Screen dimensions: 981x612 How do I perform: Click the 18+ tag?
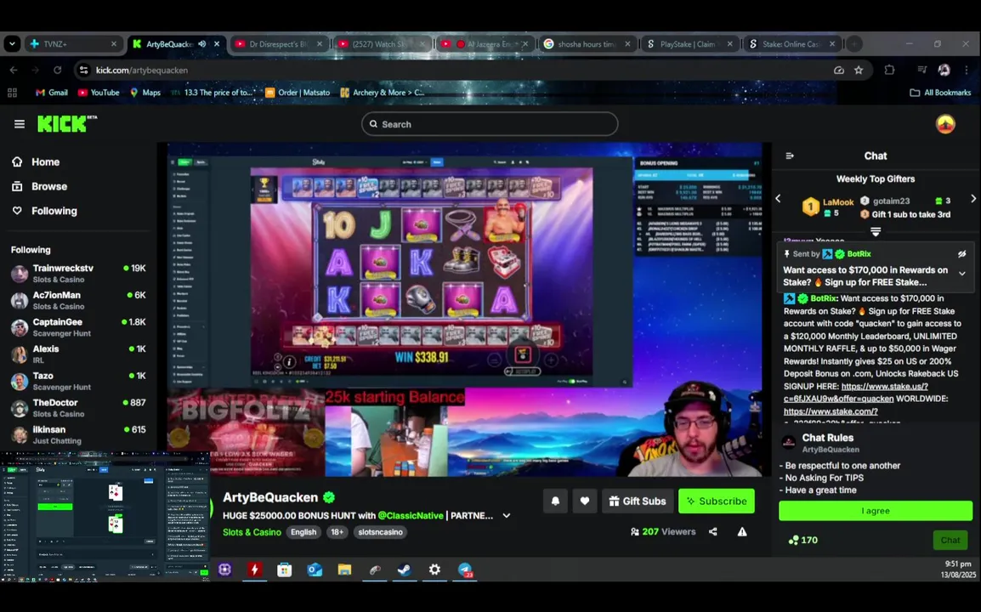click(337, 532)
